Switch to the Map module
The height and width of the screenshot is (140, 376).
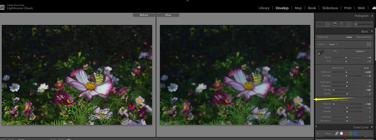(x=298, y=8)
